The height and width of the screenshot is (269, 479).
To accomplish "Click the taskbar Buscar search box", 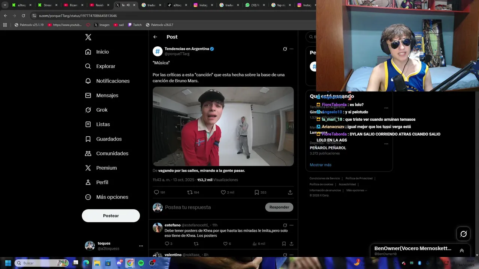I will (42, 263).
